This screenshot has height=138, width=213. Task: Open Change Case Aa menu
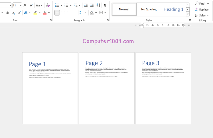pos(39,5)
